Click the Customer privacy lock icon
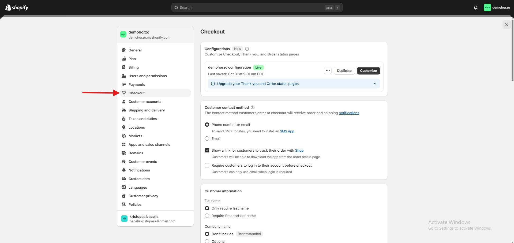This screenshot has height=243, width=514. point(124,196)
